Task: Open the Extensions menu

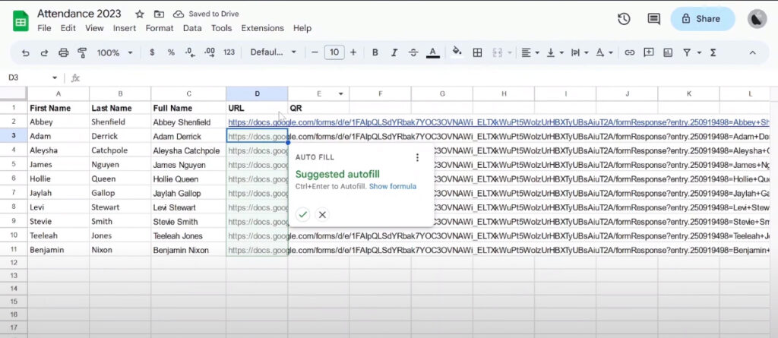Action: click(262, 28)
